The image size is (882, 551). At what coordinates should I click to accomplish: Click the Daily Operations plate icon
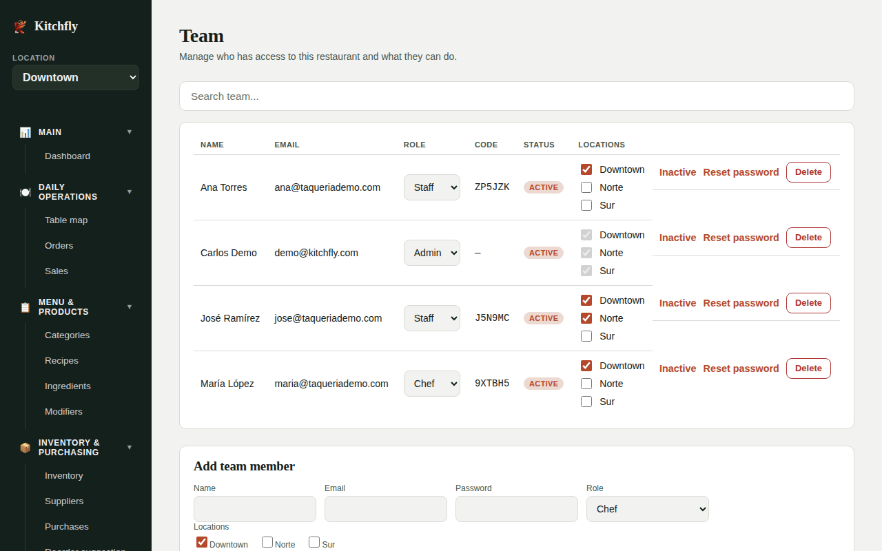pos(25,192)
